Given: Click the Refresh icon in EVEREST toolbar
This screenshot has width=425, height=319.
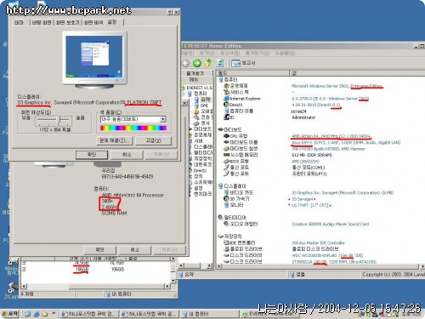Looking at the screenshot, I should (220, 63).
